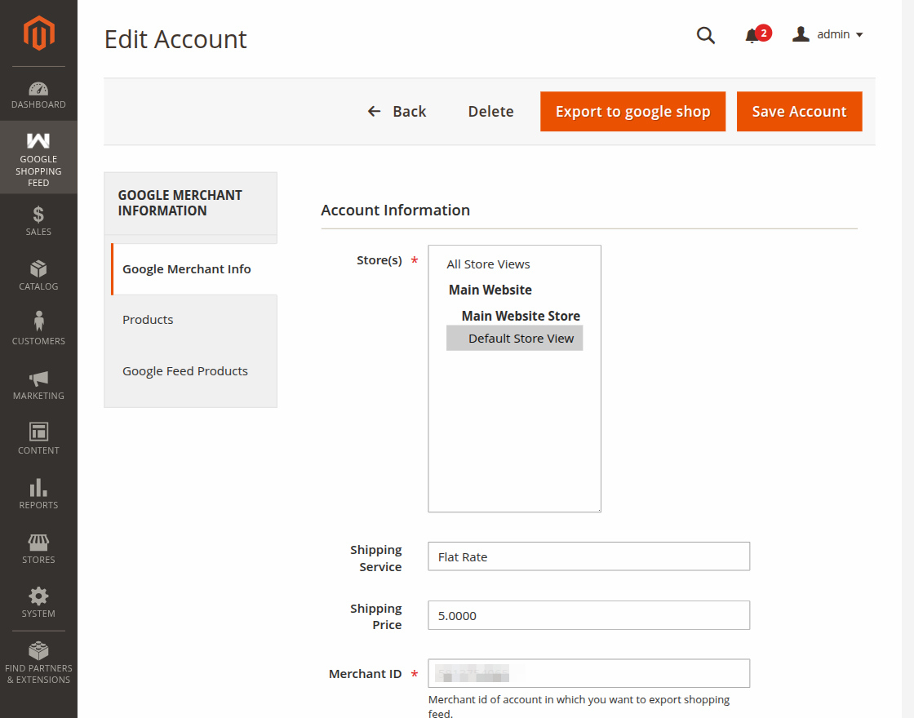The width and height of the screenshot is (914, 718).
Task: Click Export to google shop button
Action: click(632, 111)
